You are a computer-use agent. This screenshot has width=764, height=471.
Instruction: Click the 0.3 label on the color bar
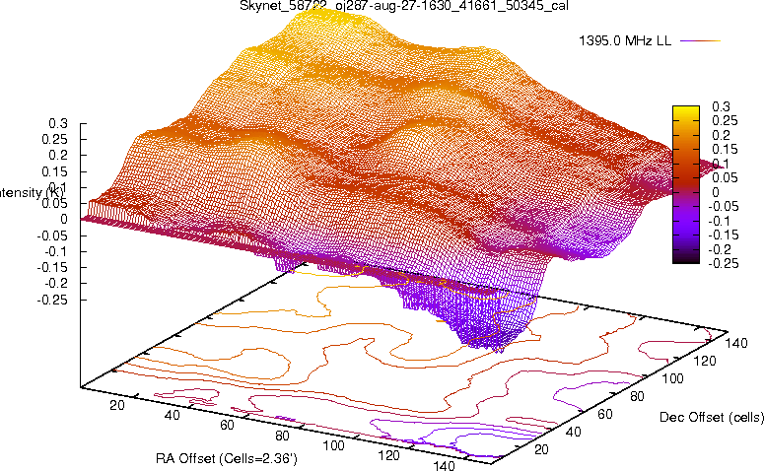click(722, 106)
